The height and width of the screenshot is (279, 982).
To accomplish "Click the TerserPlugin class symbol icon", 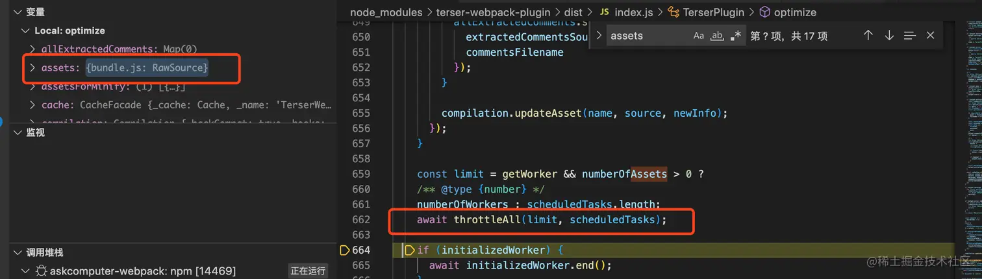I will (674, 12).
